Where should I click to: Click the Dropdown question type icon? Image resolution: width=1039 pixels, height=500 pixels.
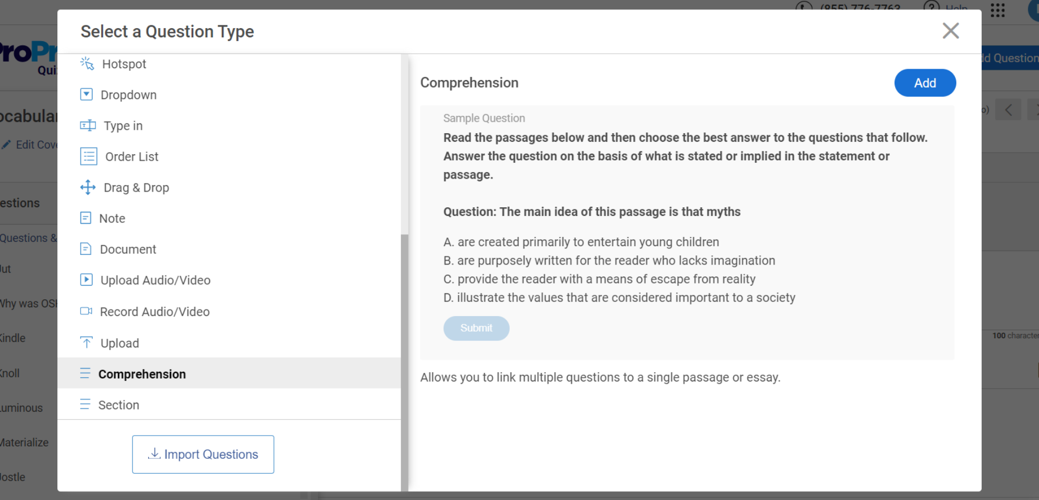[87, 95]
